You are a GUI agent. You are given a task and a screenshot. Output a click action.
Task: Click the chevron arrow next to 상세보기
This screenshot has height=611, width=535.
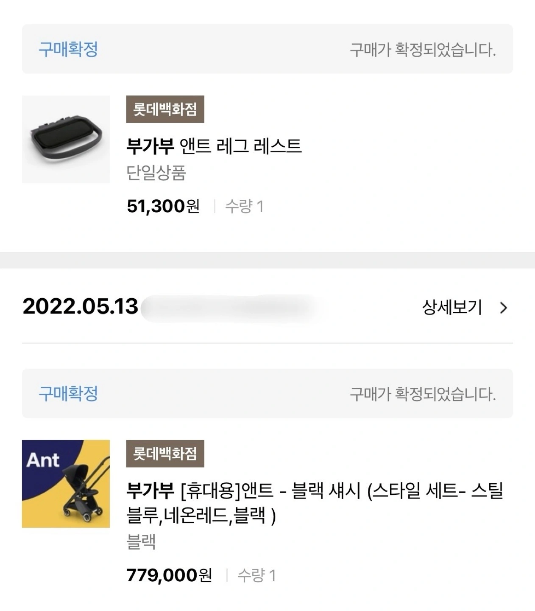pos(503,308)
